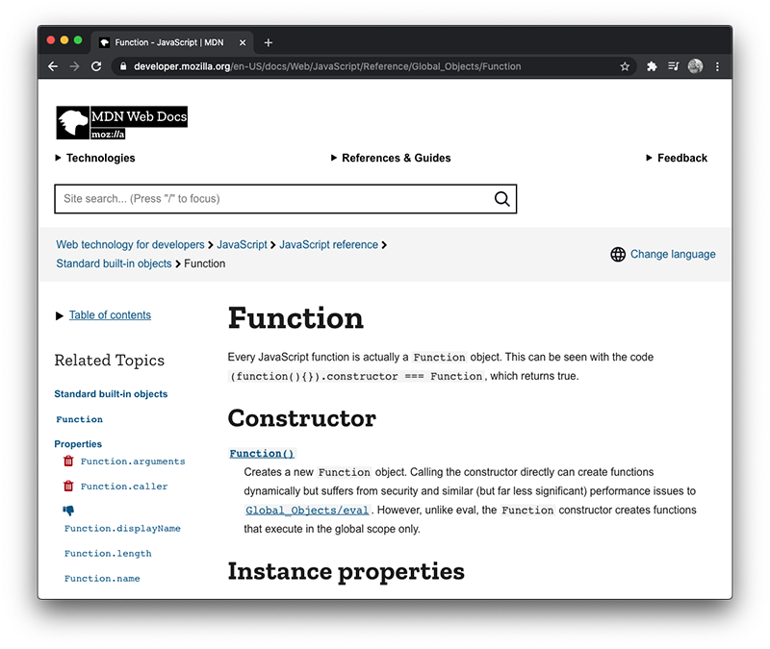Open the Function() constructor link
770x649 pixels.
click(x=261, y=452)
